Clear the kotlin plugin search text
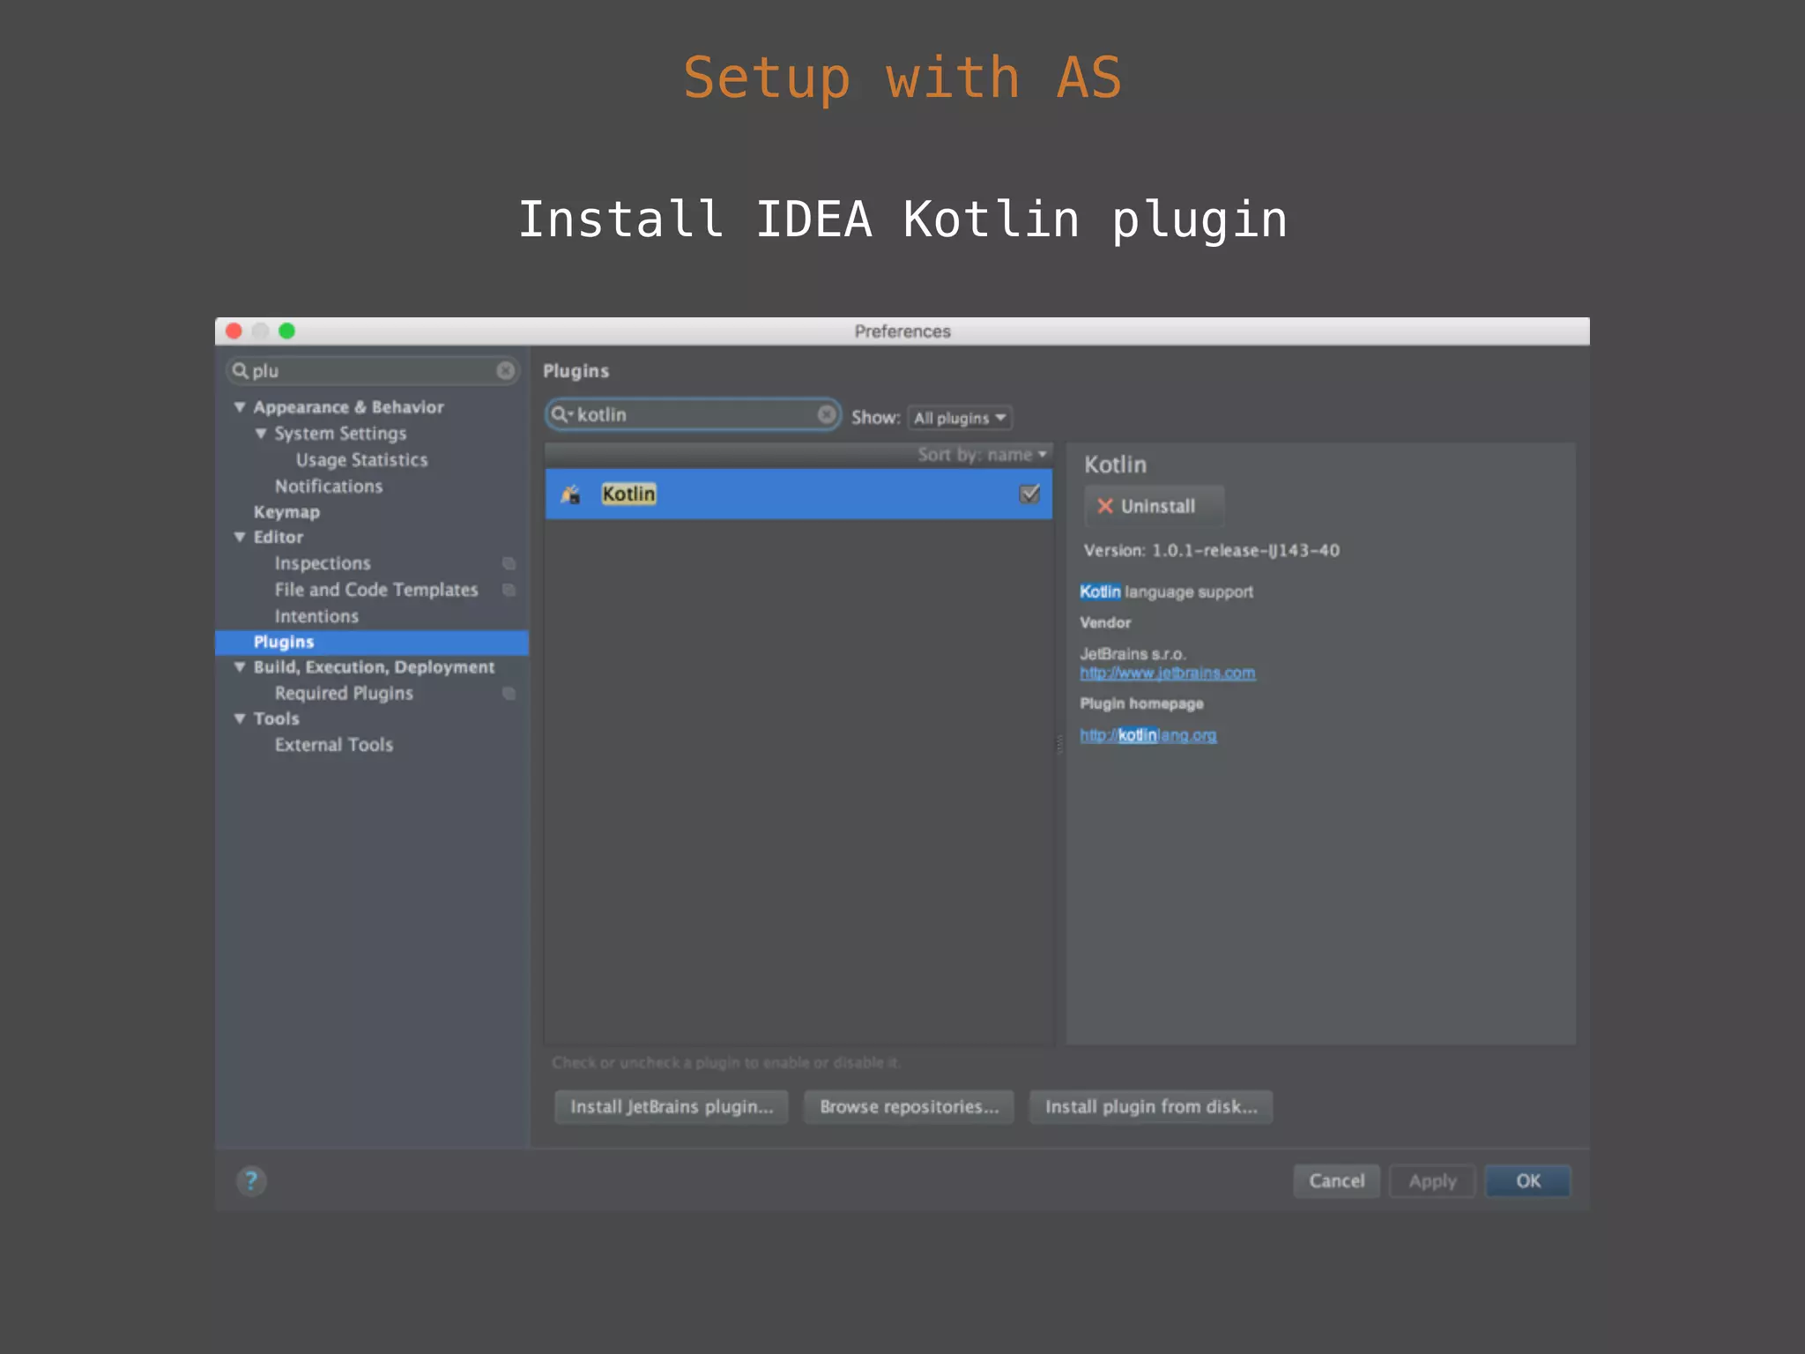 (x=826, y=413)
